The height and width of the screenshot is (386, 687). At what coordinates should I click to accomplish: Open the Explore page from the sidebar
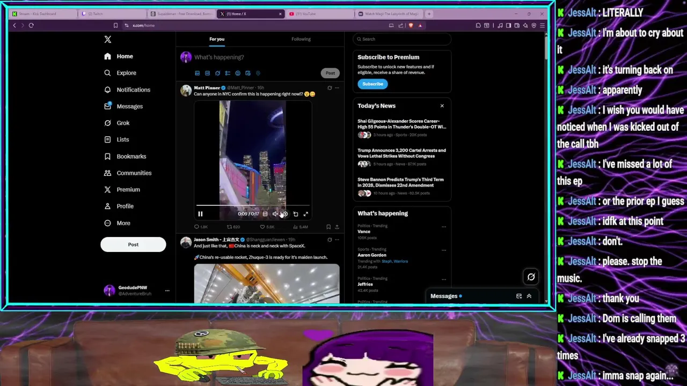click(120, 73)
